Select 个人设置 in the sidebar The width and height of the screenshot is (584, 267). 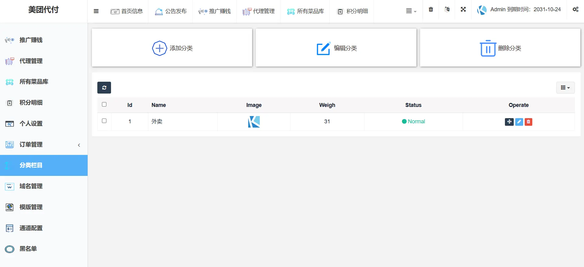pos(44,124)
